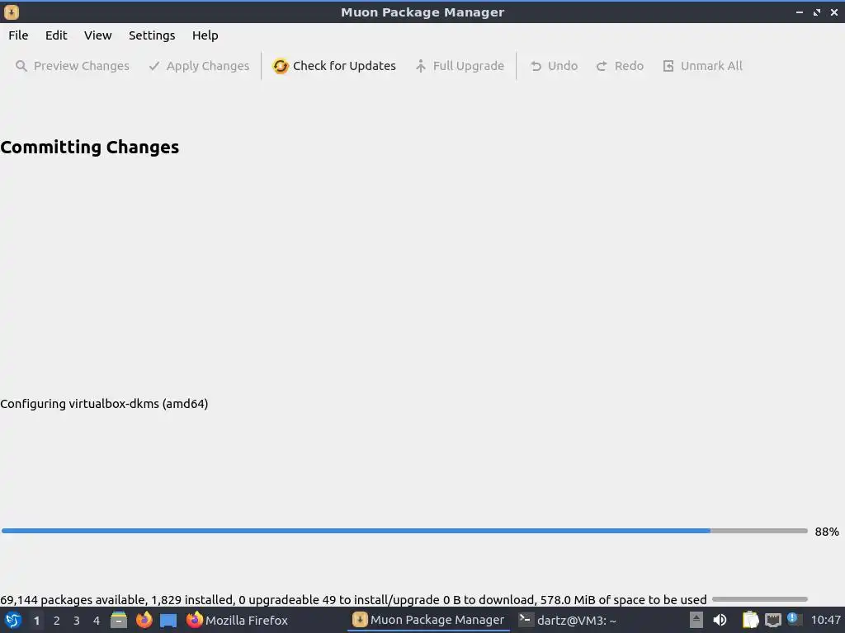The height and width of the screenshot is (633, 845).
Task: Switch to virtual desktop 4
Action: (97, 621)
